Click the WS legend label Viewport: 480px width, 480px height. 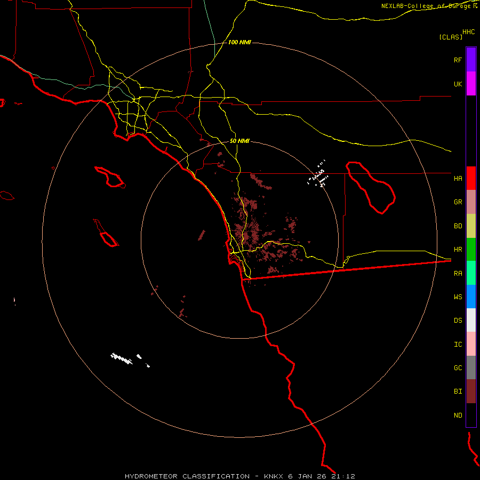pos(458,297)
